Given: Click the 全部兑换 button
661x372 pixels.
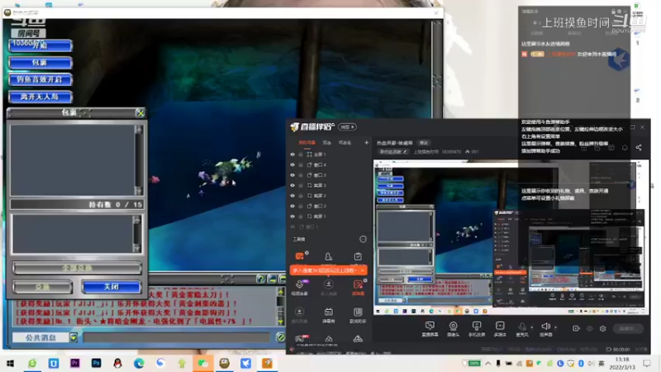Looking at the screenshot, I should click(x=77, y=268).
